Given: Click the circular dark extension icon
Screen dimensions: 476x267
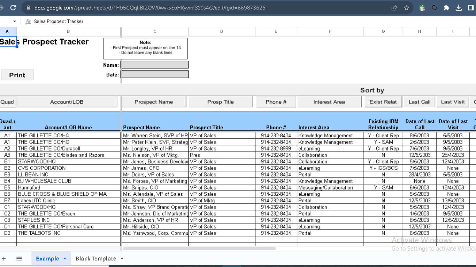Looking at the screenshot, I should pyautogui.click(x=434, y=8).
